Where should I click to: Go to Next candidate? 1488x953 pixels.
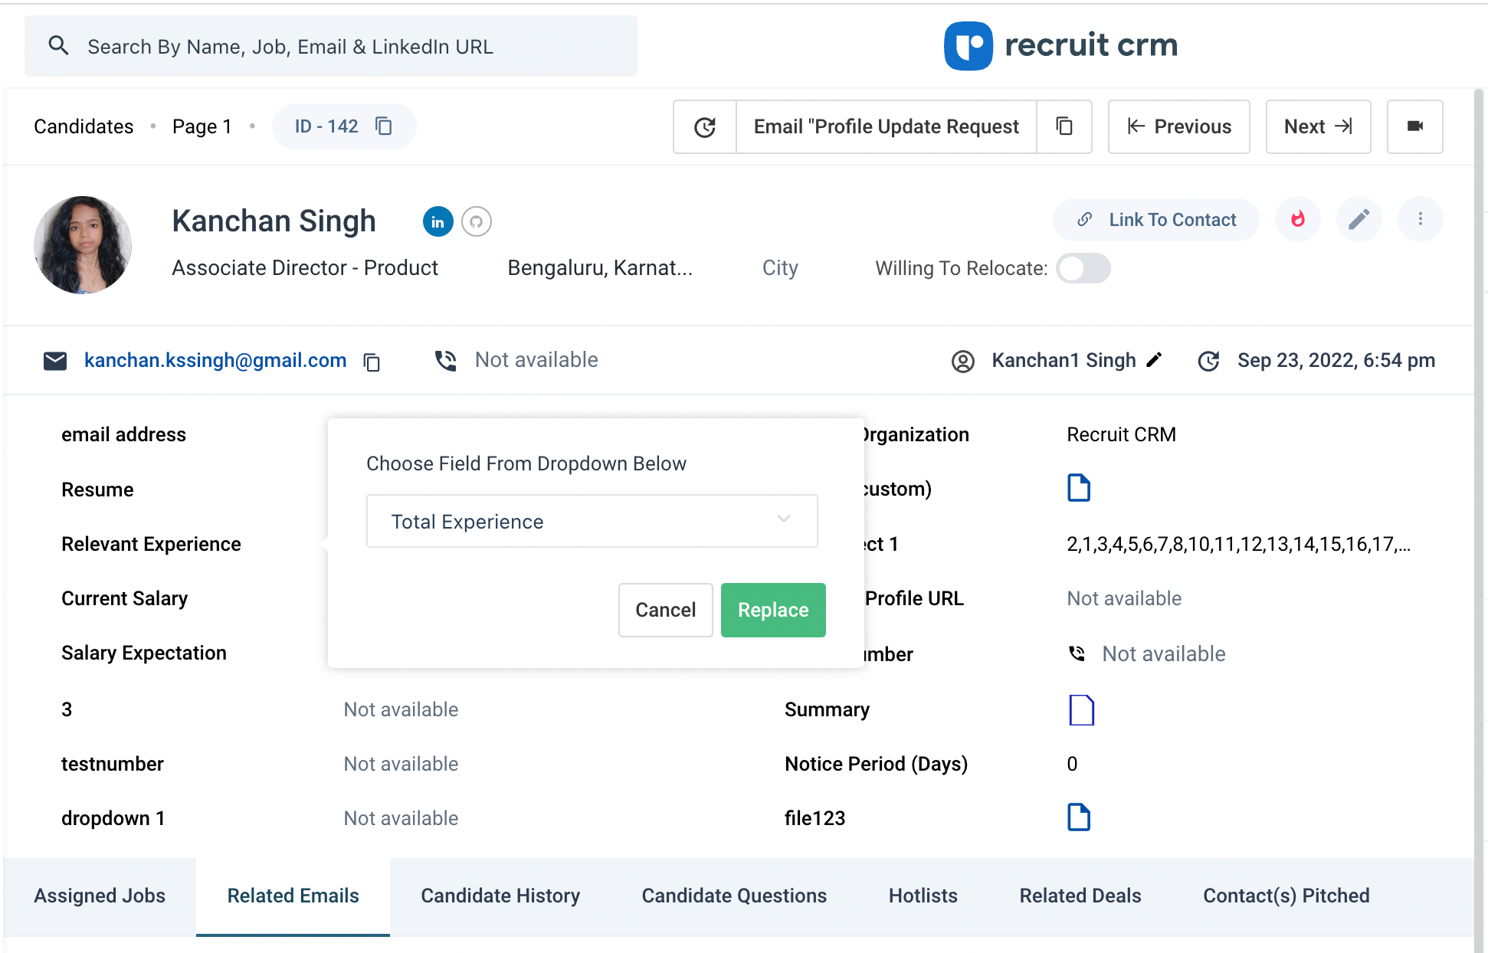pyautogui.click(x=1319, y=126)
